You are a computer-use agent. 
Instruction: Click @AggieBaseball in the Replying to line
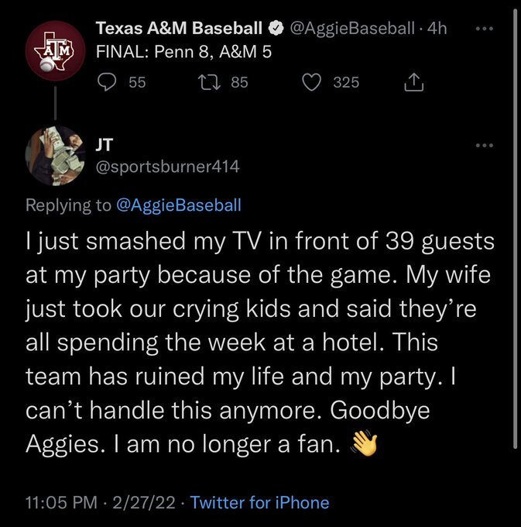pos(178,205)
